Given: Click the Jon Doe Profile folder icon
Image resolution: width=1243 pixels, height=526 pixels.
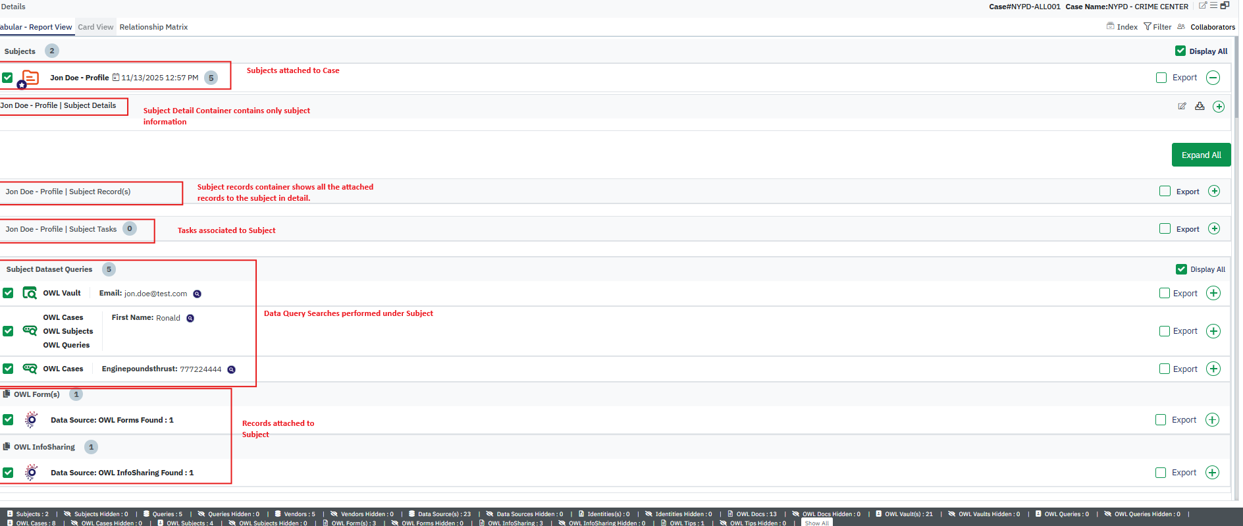Looking at the screenshot, I should coord(30,78).
